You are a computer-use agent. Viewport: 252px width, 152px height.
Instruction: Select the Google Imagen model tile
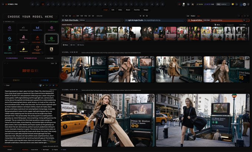[x=10, y=39]
